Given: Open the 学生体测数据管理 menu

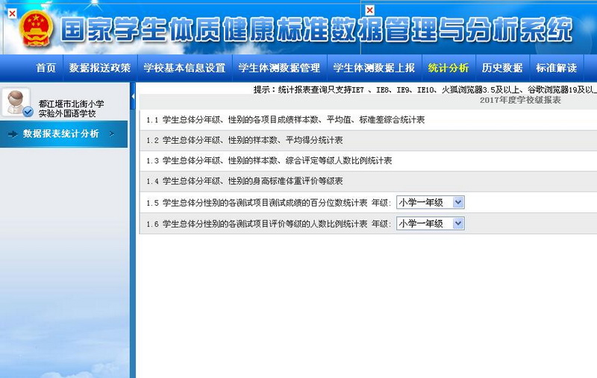Looking at the screenshot, I should click(x=279, y=68).
